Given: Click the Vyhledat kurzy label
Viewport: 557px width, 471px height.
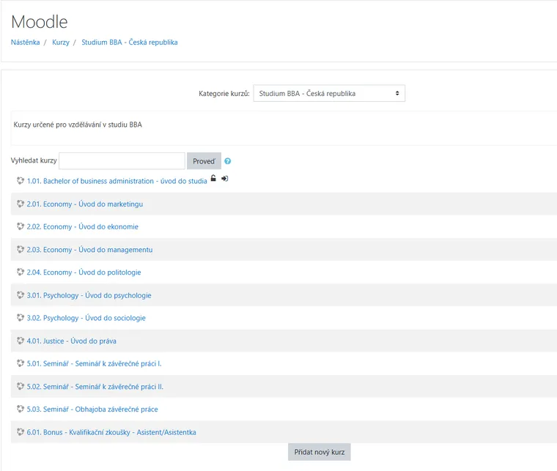Looking at the screenshot, I should click(34, 160).
